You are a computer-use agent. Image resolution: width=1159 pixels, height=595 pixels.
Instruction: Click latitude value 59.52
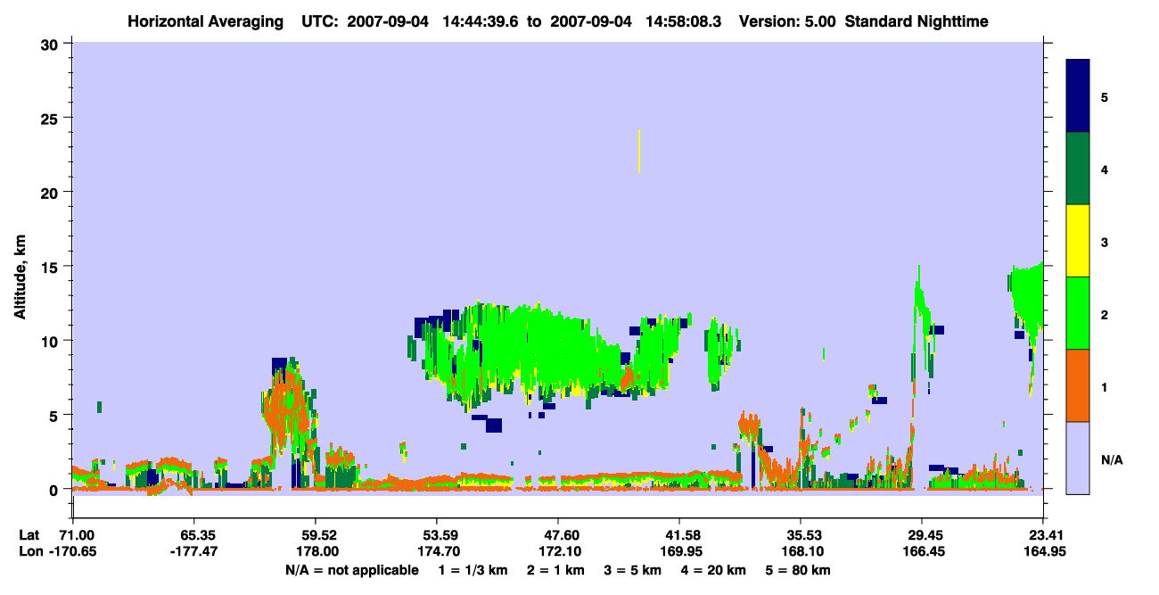(x=316, y=535)
